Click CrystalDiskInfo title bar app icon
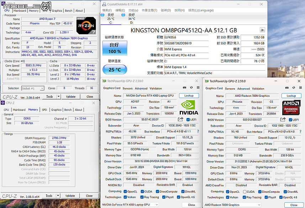 click(104, 4)
